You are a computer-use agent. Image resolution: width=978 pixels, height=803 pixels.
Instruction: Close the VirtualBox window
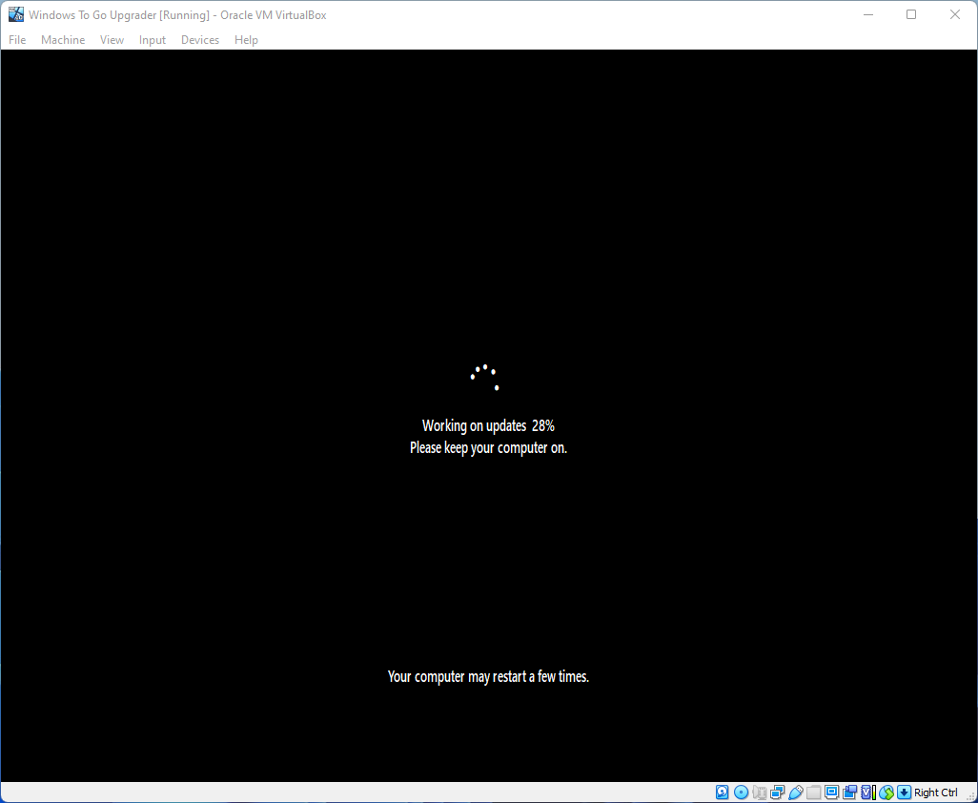(955, 14)
